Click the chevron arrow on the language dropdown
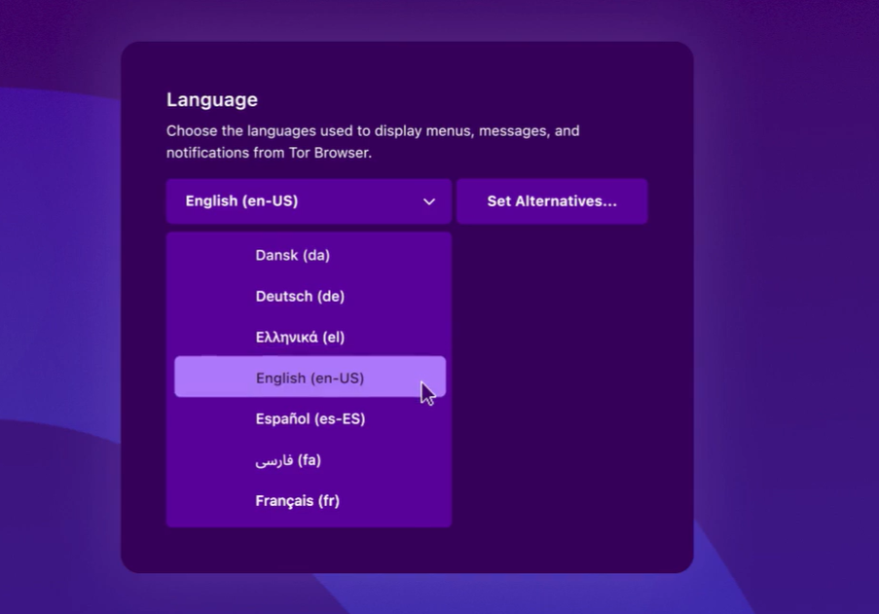Image resolution: width=879 pixels, height=614 pixels. click(x=428, y=201)
